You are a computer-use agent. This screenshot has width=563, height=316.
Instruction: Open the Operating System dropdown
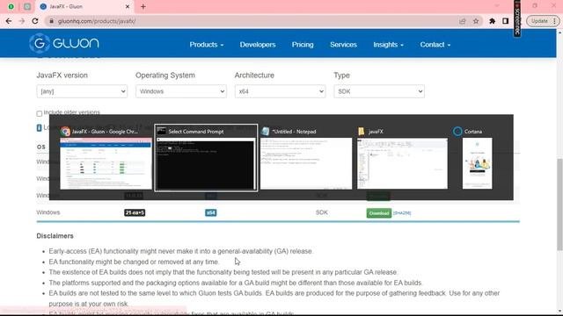tap(181, 91)
